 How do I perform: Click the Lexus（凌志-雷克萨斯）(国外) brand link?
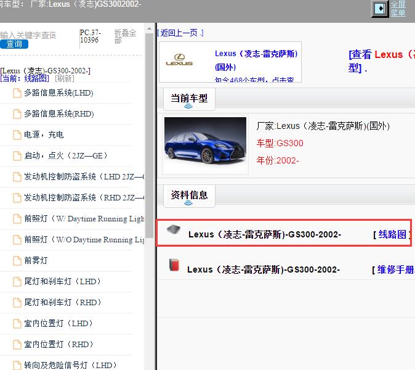[x=256, y=60]
